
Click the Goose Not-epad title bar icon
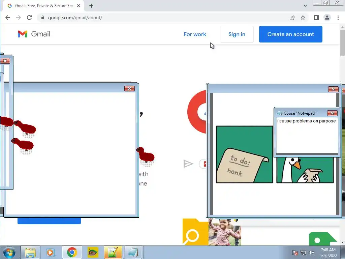point(279,113)
